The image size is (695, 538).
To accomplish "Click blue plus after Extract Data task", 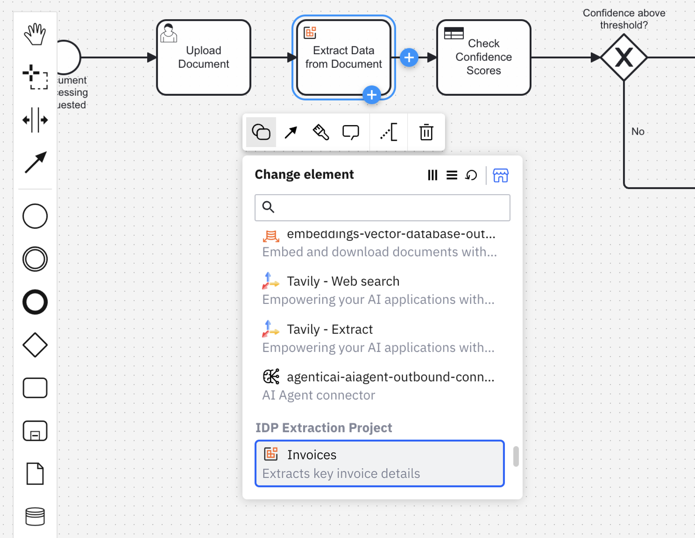I will (x=409, y=58).
